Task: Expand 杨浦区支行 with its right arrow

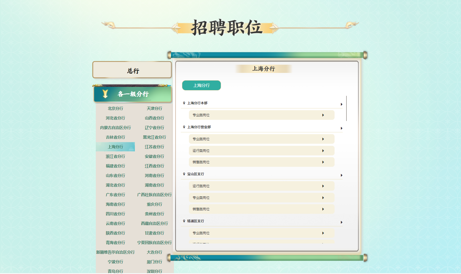Action: 341,222
